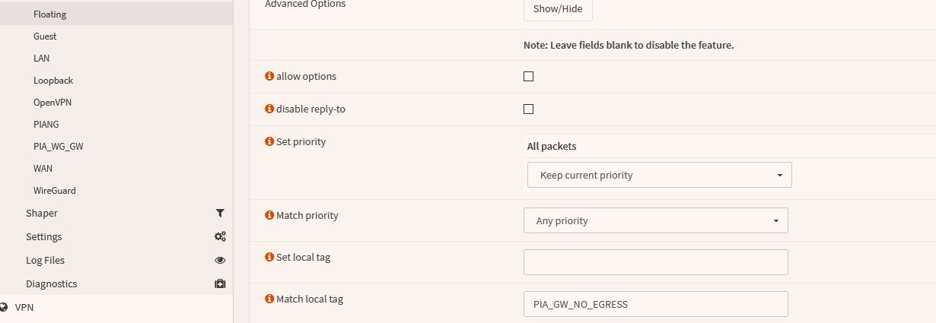Click the Log Files eye icon
The width and height of the screenshot is (936, 323).
220,261
